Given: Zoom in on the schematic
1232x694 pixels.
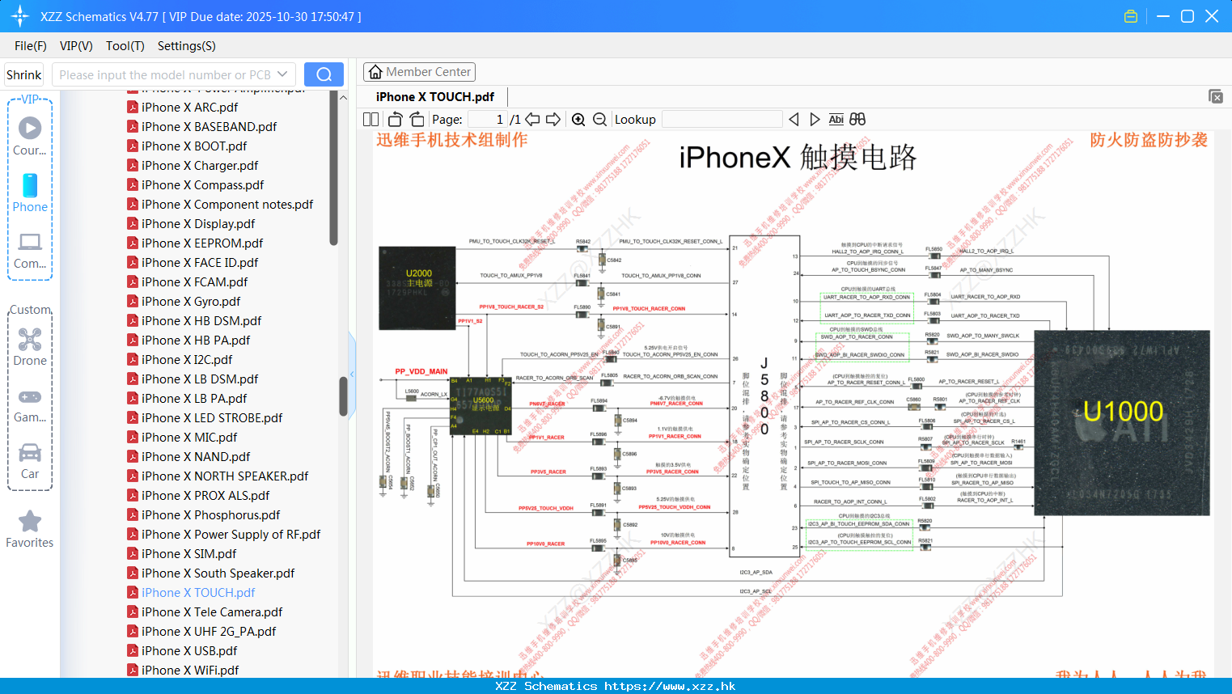Looking at the screenshot, I should (578, 119).
